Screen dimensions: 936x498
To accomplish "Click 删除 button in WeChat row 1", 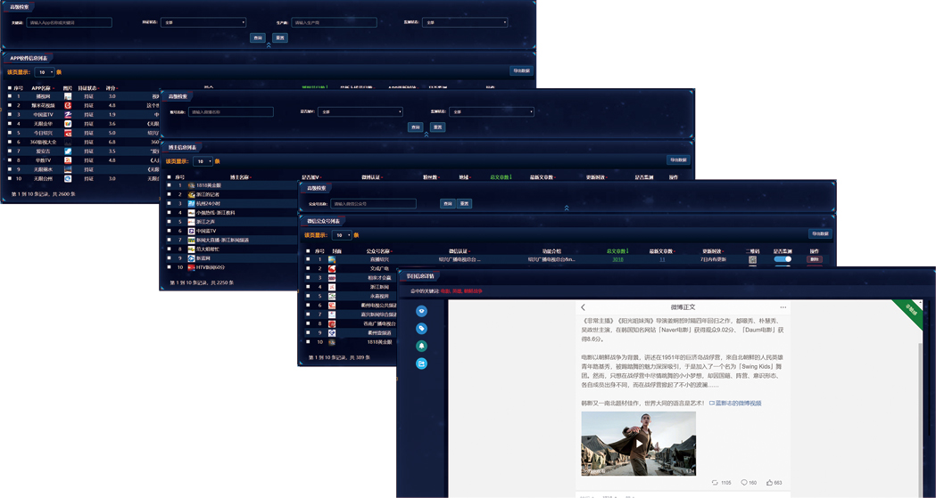I will click(x=815, y=259).
